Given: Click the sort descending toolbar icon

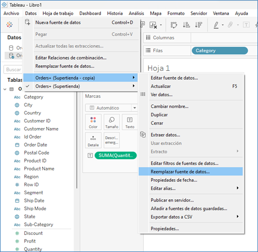Looking at the screenshot, I should tap(198, 25).
